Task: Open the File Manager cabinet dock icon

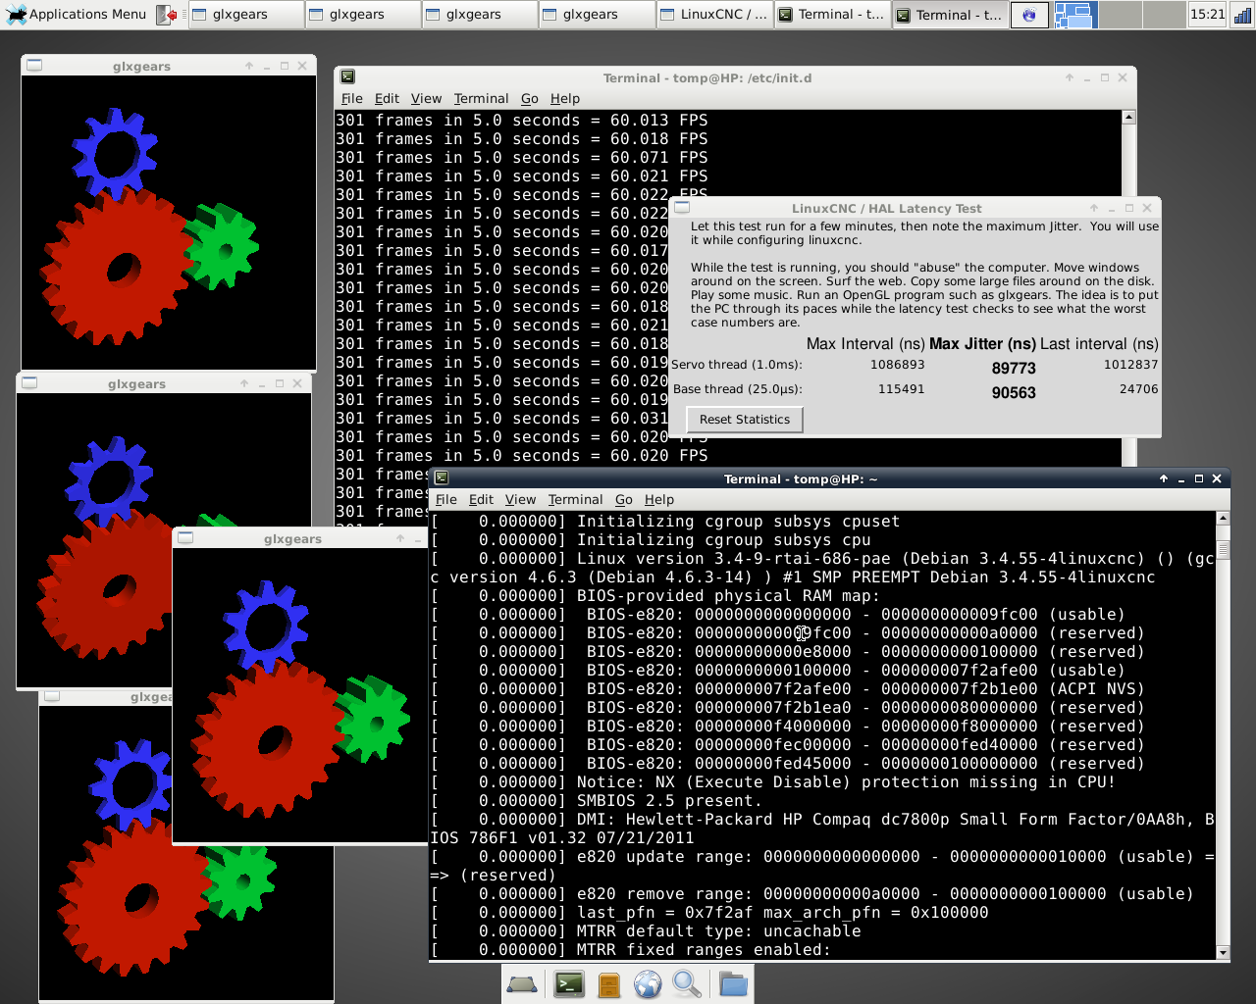Action: click(x=608, y=983)
